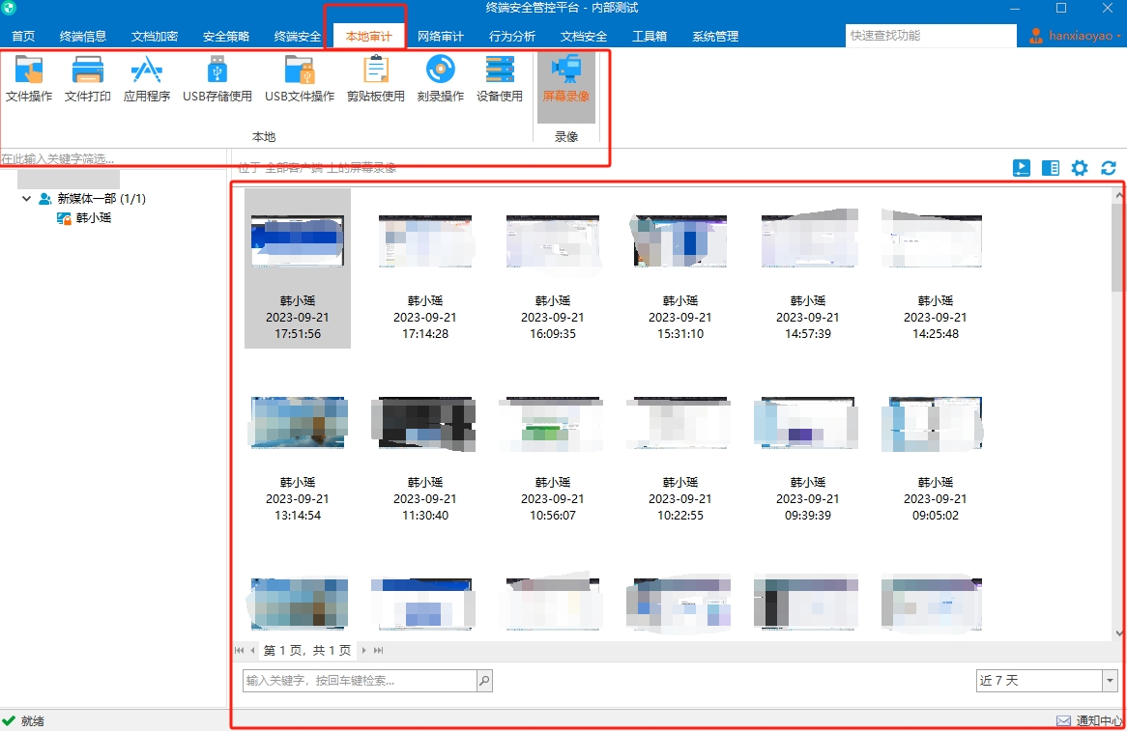Go to the previous page arrow
The height and width of the screenshot is (731, 1127).
point(252,651)
